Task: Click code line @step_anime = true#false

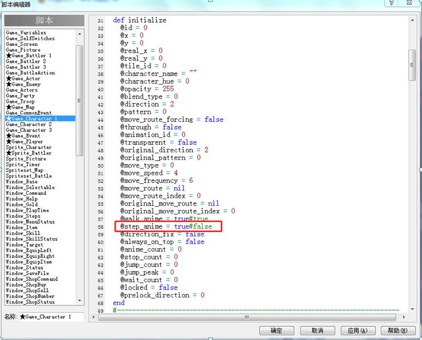Action: point(166,226)
